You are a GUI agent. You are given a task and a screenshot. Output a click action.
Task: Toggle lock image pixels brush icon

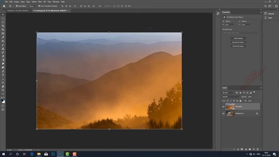click(x=231, y=101)
